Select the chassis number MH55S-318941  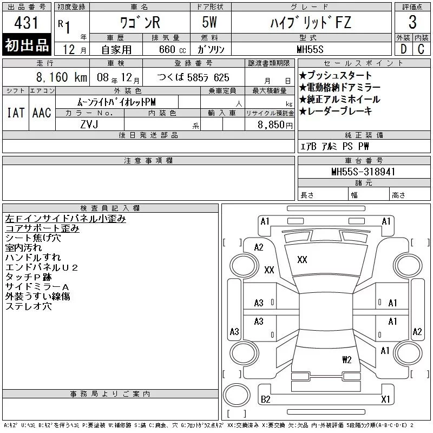363,172
